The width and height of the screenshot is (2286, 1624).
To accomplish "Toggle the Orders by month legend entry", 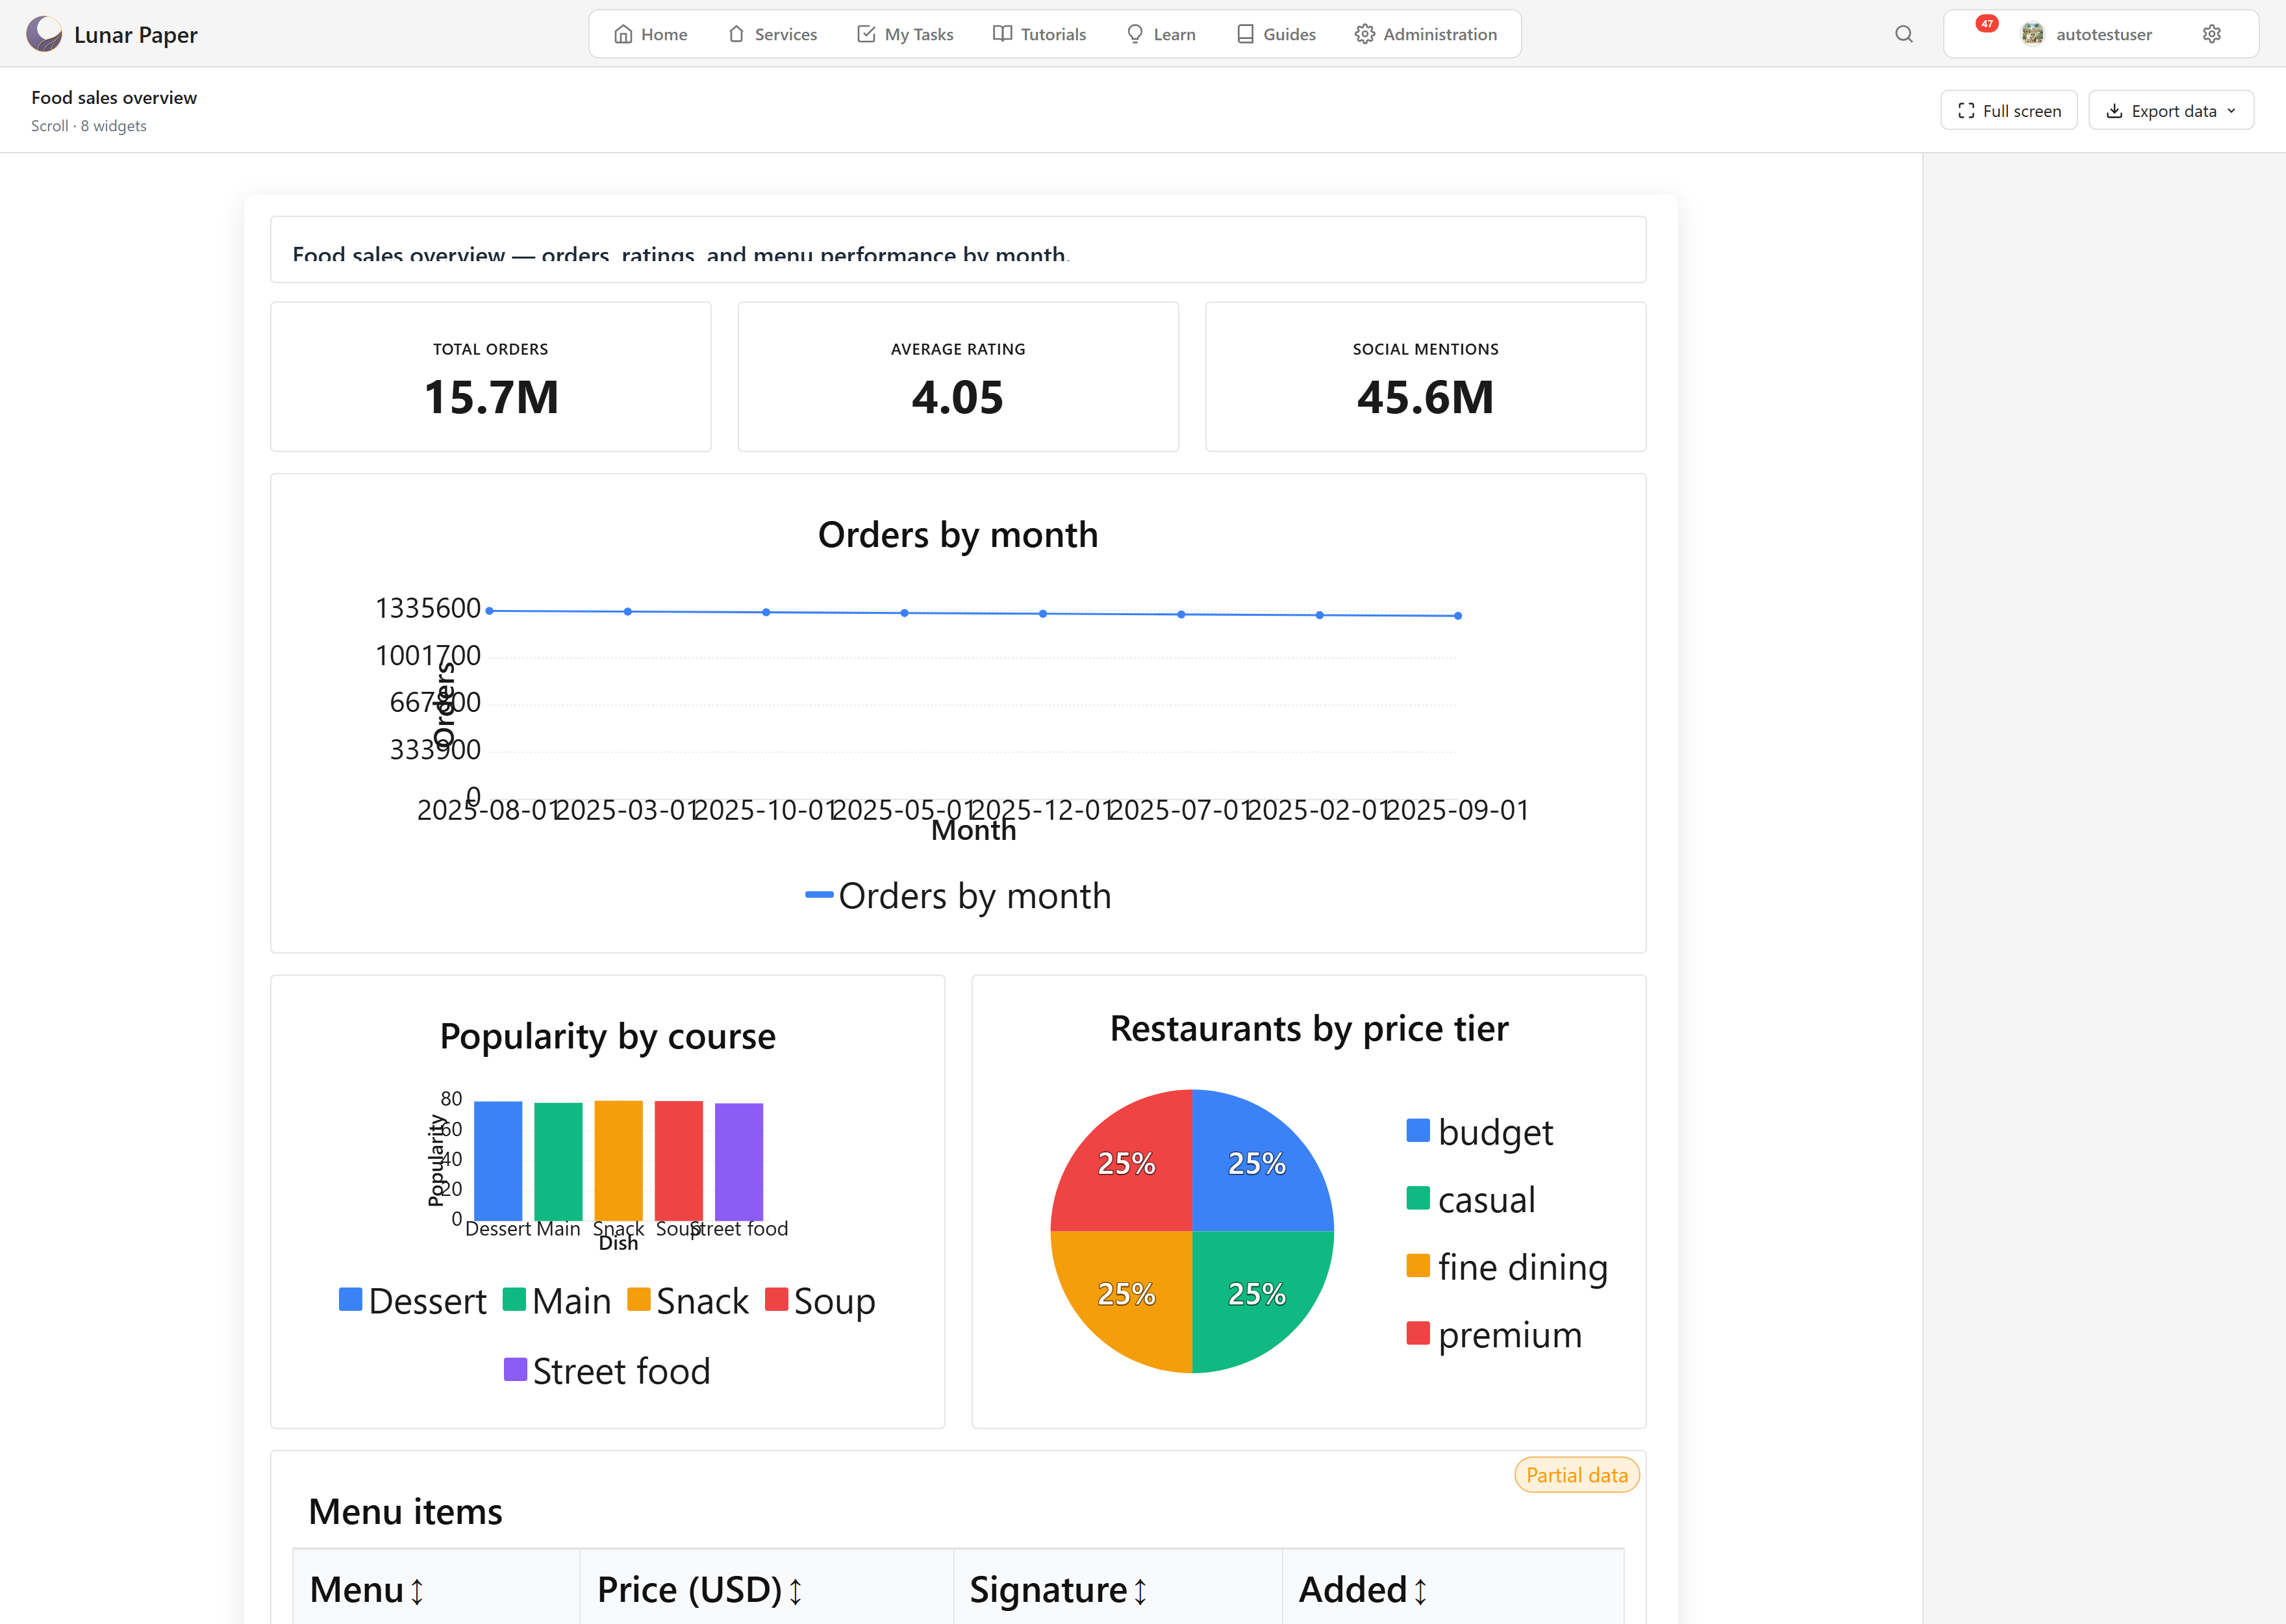I will 959,896.
